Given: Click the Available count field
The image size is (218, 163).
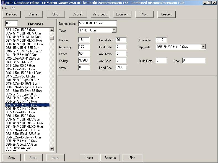Looking at the screenshot, I should coord(161,40).
